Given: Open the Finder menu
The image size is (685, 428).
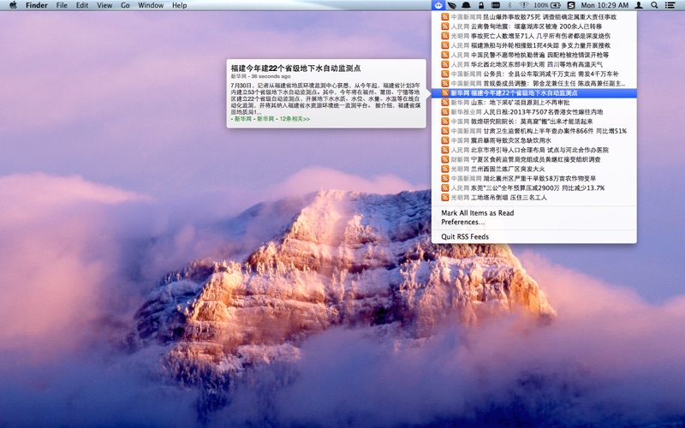Looking at the screenshot, I should 37,5.
